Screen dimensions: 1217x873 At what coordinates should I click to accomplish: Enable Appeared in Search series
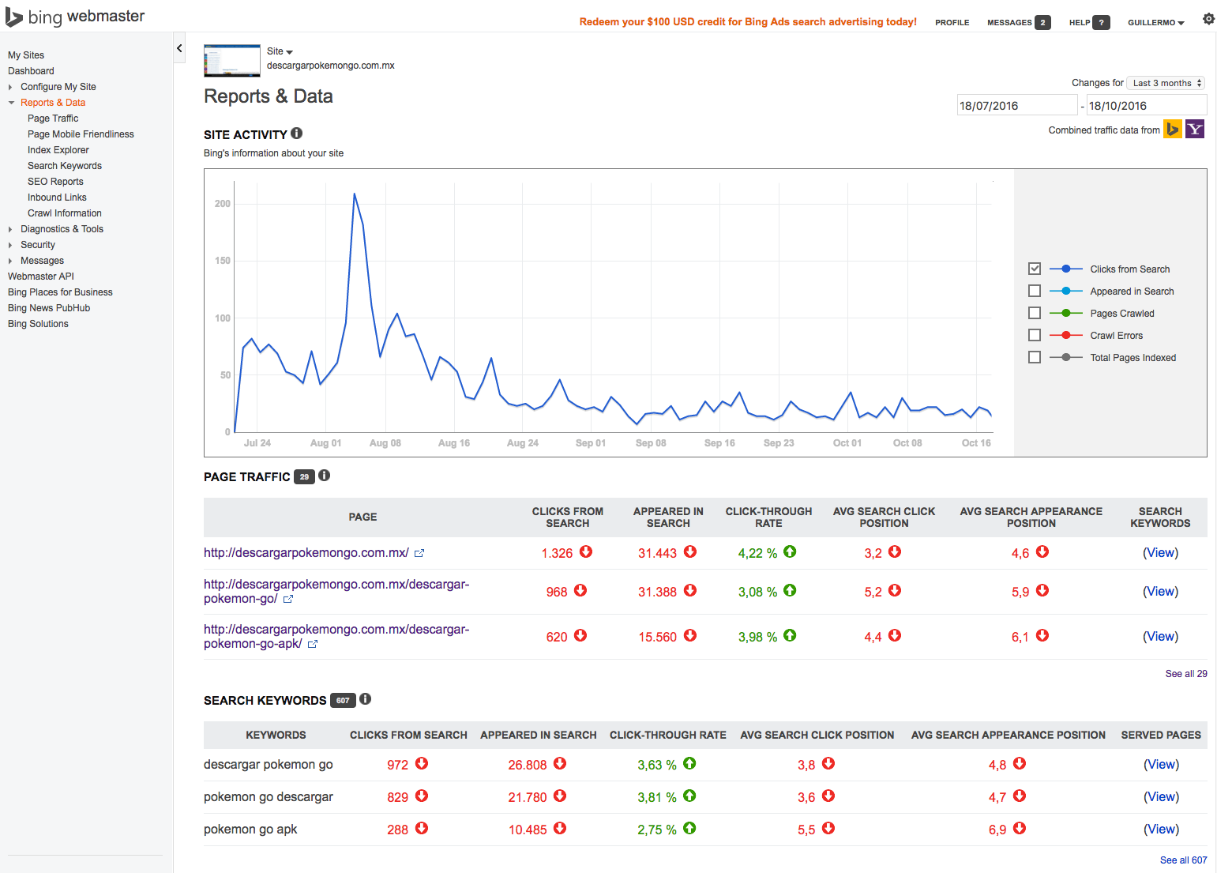1035,291
